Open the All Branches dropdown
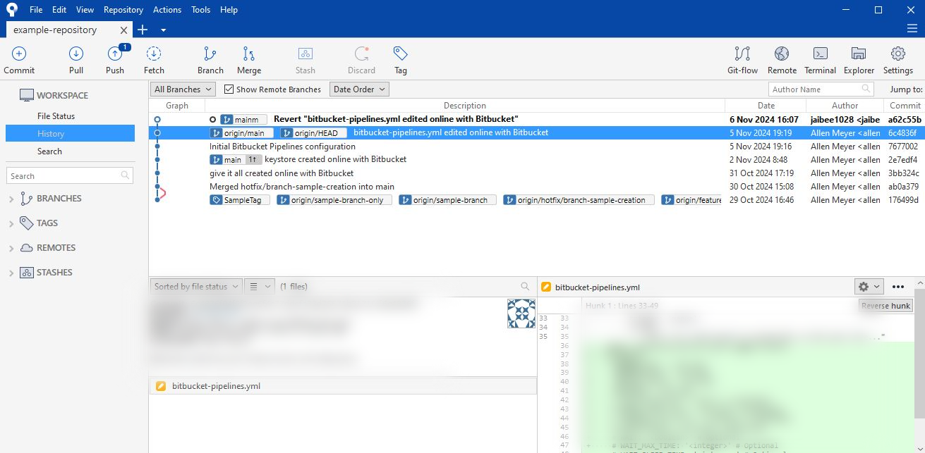 tap(183, 89)
